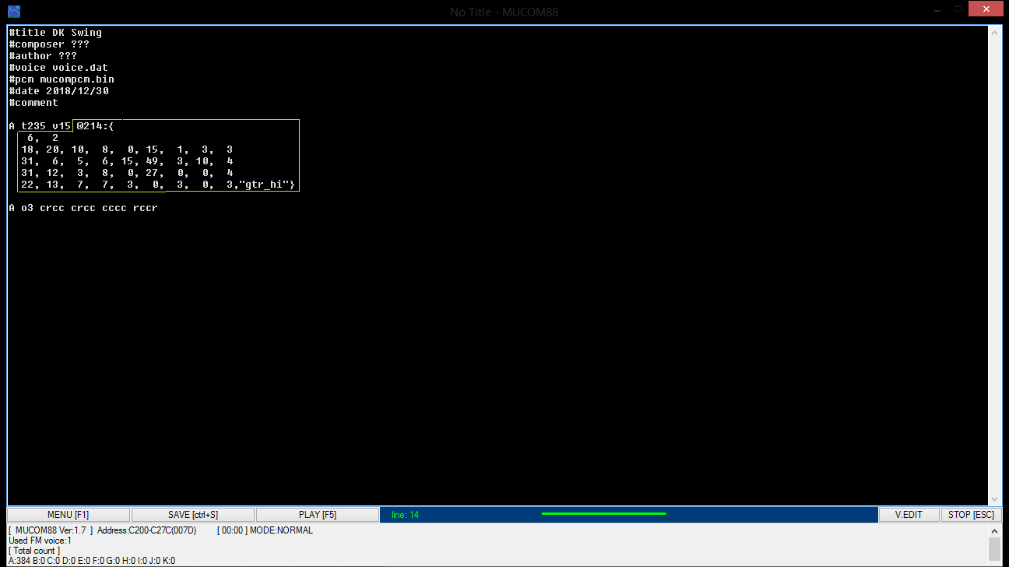Open the V.EDIT voice editor
The width and height of the screenshot is (1009, 567).
click(x=909, y=515)
